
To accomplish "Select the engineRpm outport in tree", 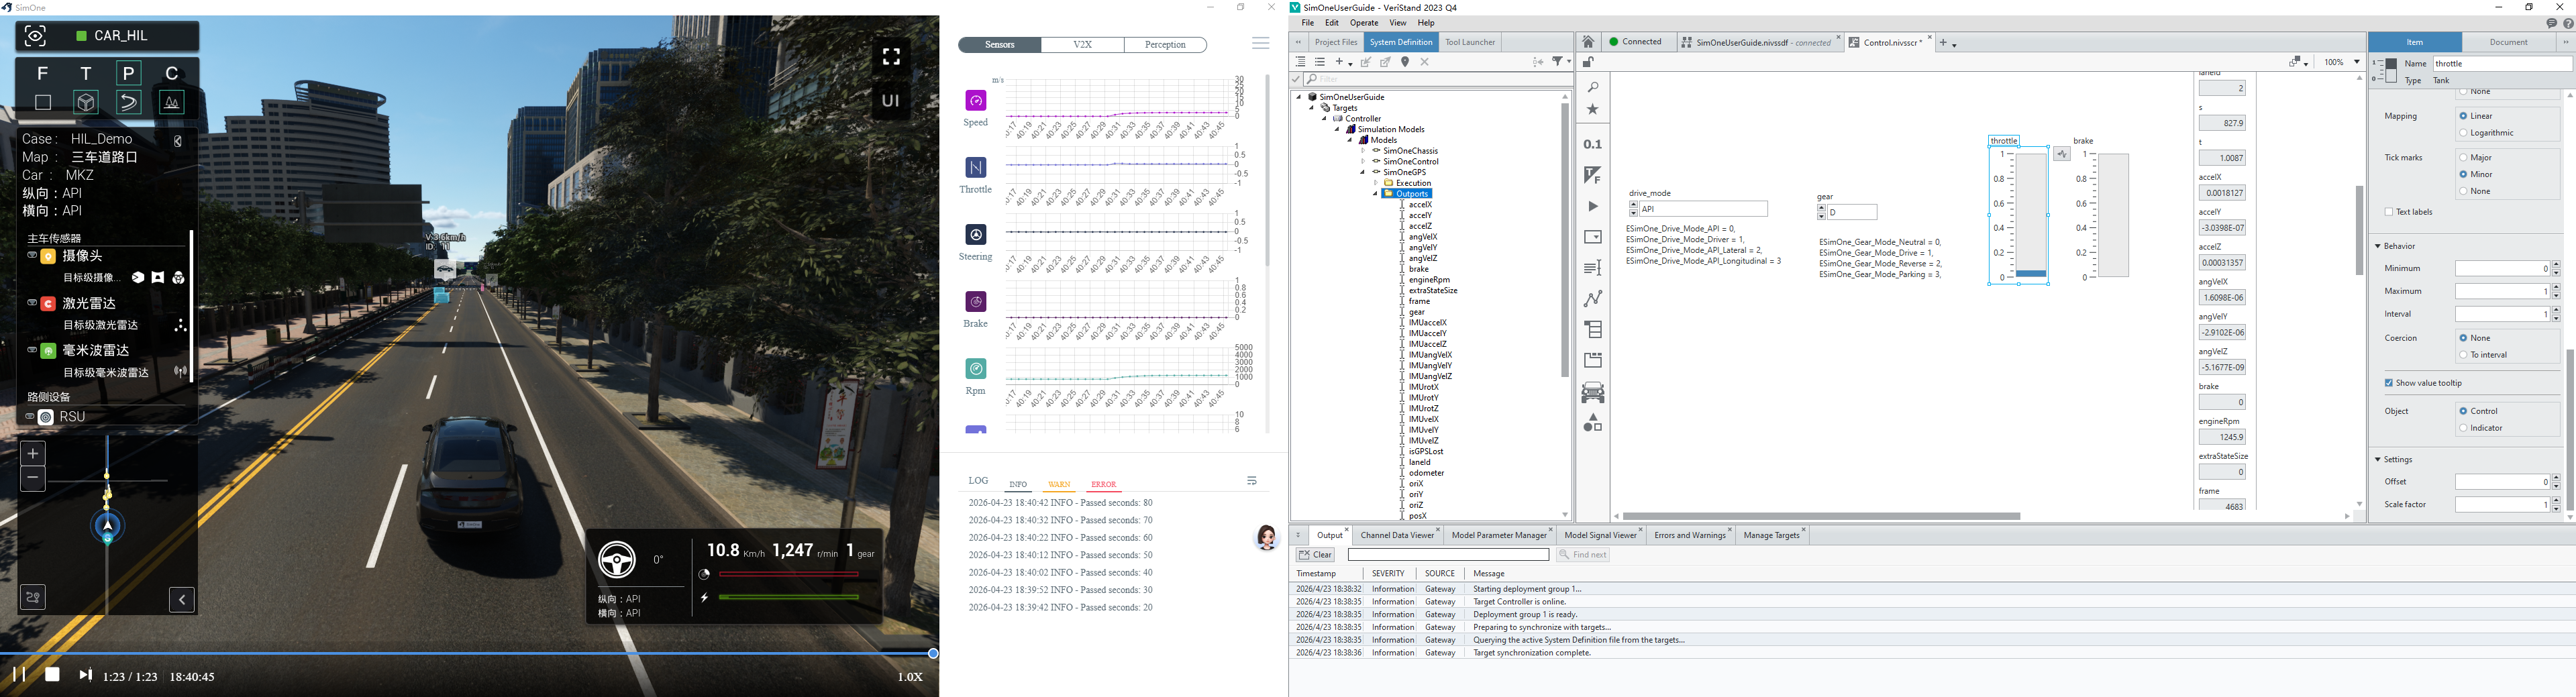I will click(1429, 280).
